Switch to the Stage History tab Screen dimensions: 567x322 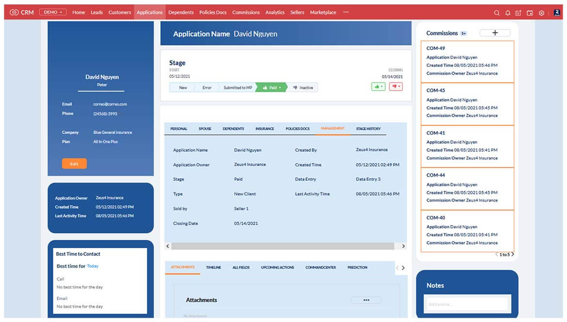(368, 129)
